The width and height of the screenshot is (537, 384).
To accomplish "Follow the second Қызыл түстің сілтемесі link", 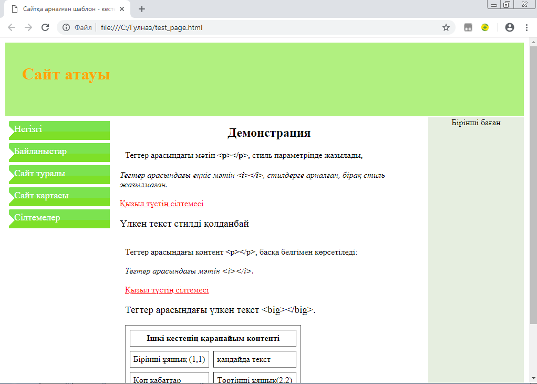I will click(x=167, y=290).
